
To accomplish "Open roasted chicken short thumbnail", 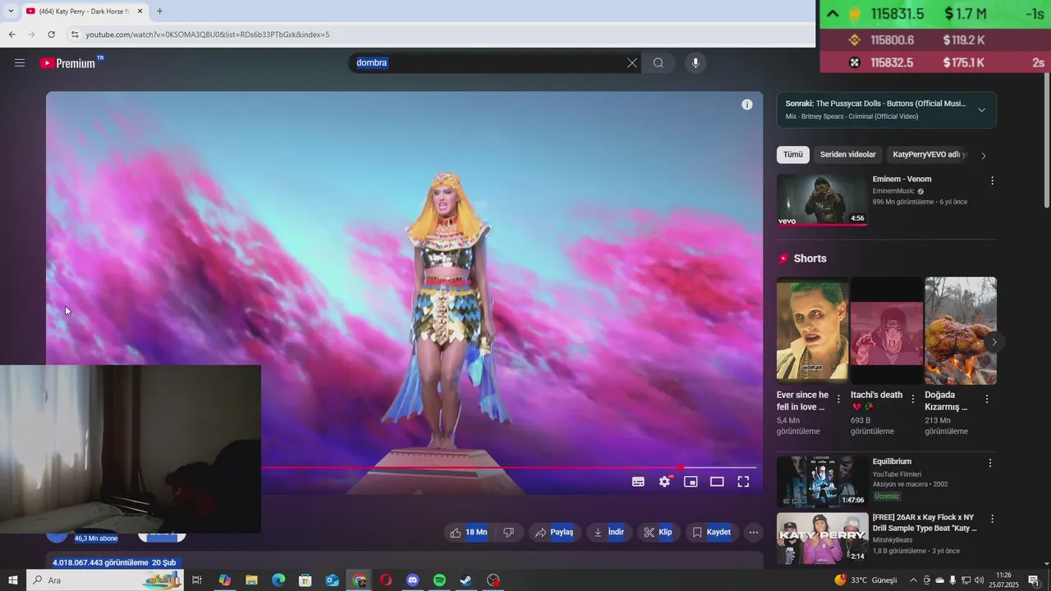I will pyautogui.click(x=961, y=331).
